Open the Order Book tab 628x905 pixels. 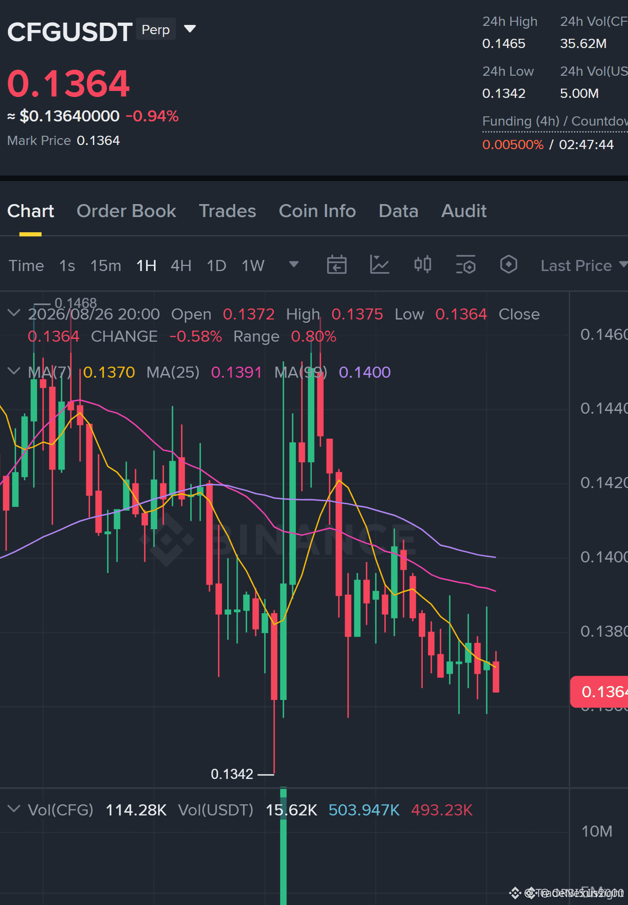(126, 211)
